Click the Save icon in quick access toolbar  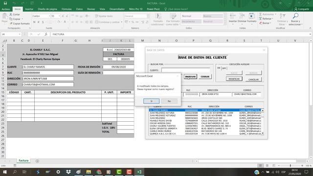click(5, 3)
